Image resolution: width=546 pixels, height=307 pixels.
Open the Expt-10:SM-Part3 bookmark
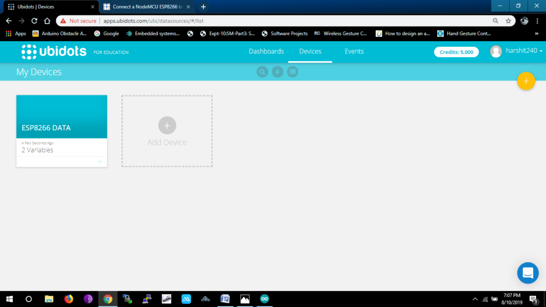(x=227, y=34)
